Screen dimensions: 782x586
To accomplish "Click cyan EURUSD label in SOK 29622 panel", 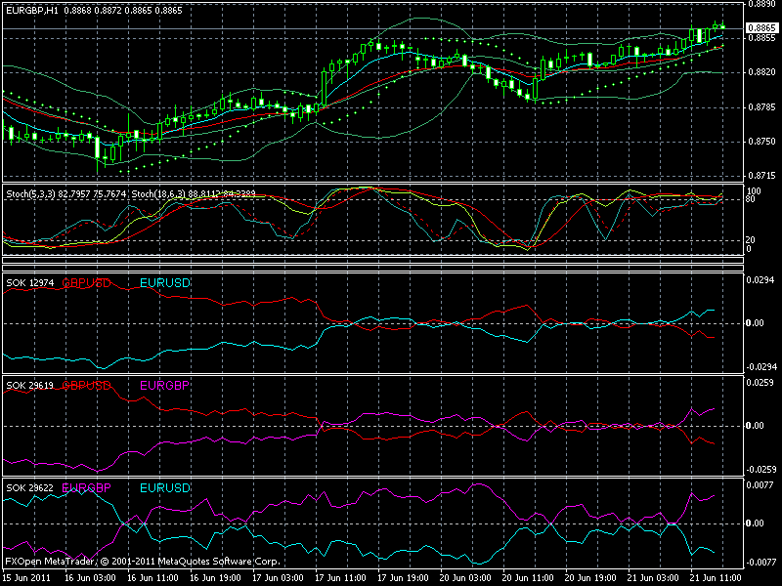I will click(x=165, y=487).
